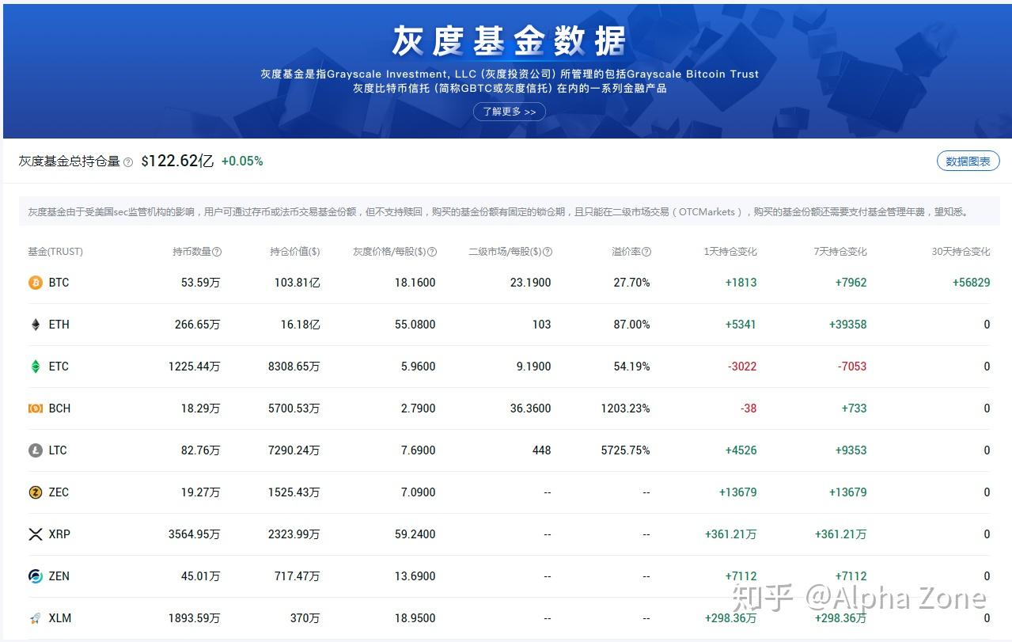Screen dimensions: 1012x642
Task: Click the ETC Ethereum Classic coin icon
Action: pyautogui.click(x=35, y=366)
